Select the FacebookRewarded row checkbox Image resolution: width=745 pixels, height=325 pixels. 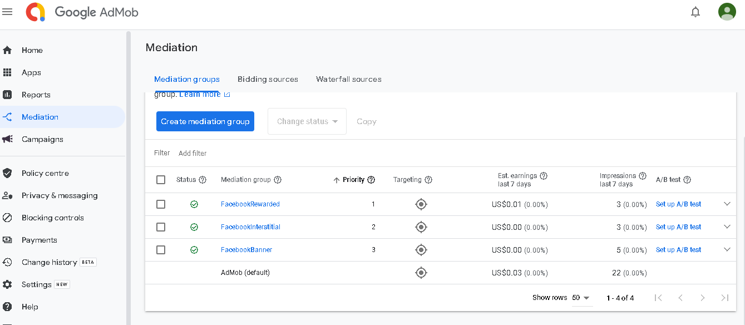coord(161,204)
